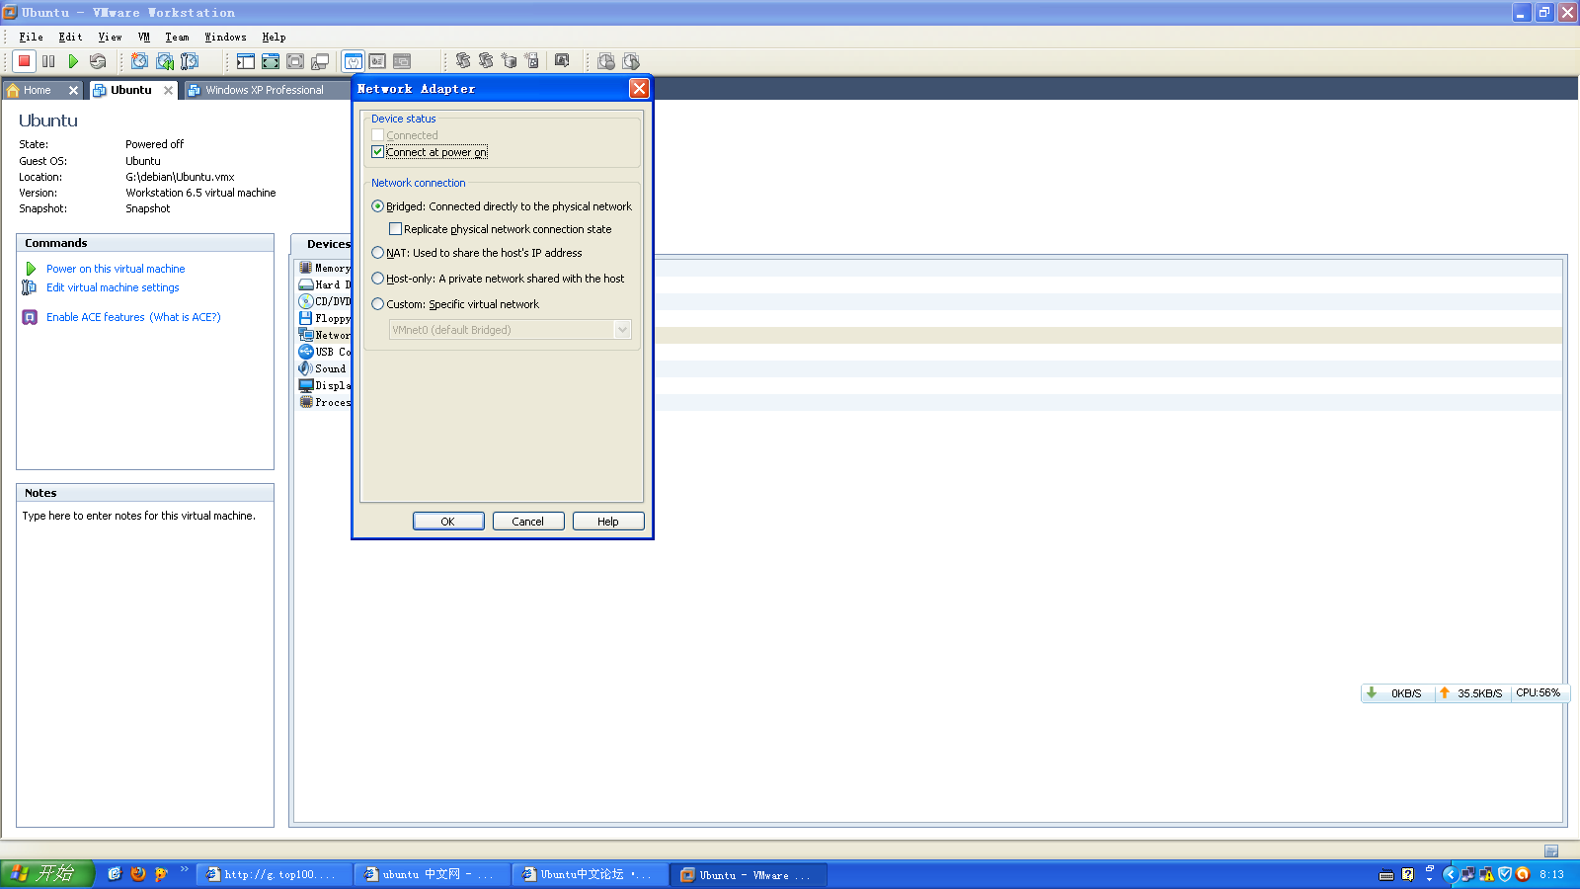Click the red Power Off toolbar button
This screenshot has width=1580, height=889.
pyautogui.click(x=25, y=61)
